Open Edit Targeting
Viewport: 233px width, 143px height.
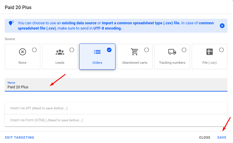click(20, 137)
